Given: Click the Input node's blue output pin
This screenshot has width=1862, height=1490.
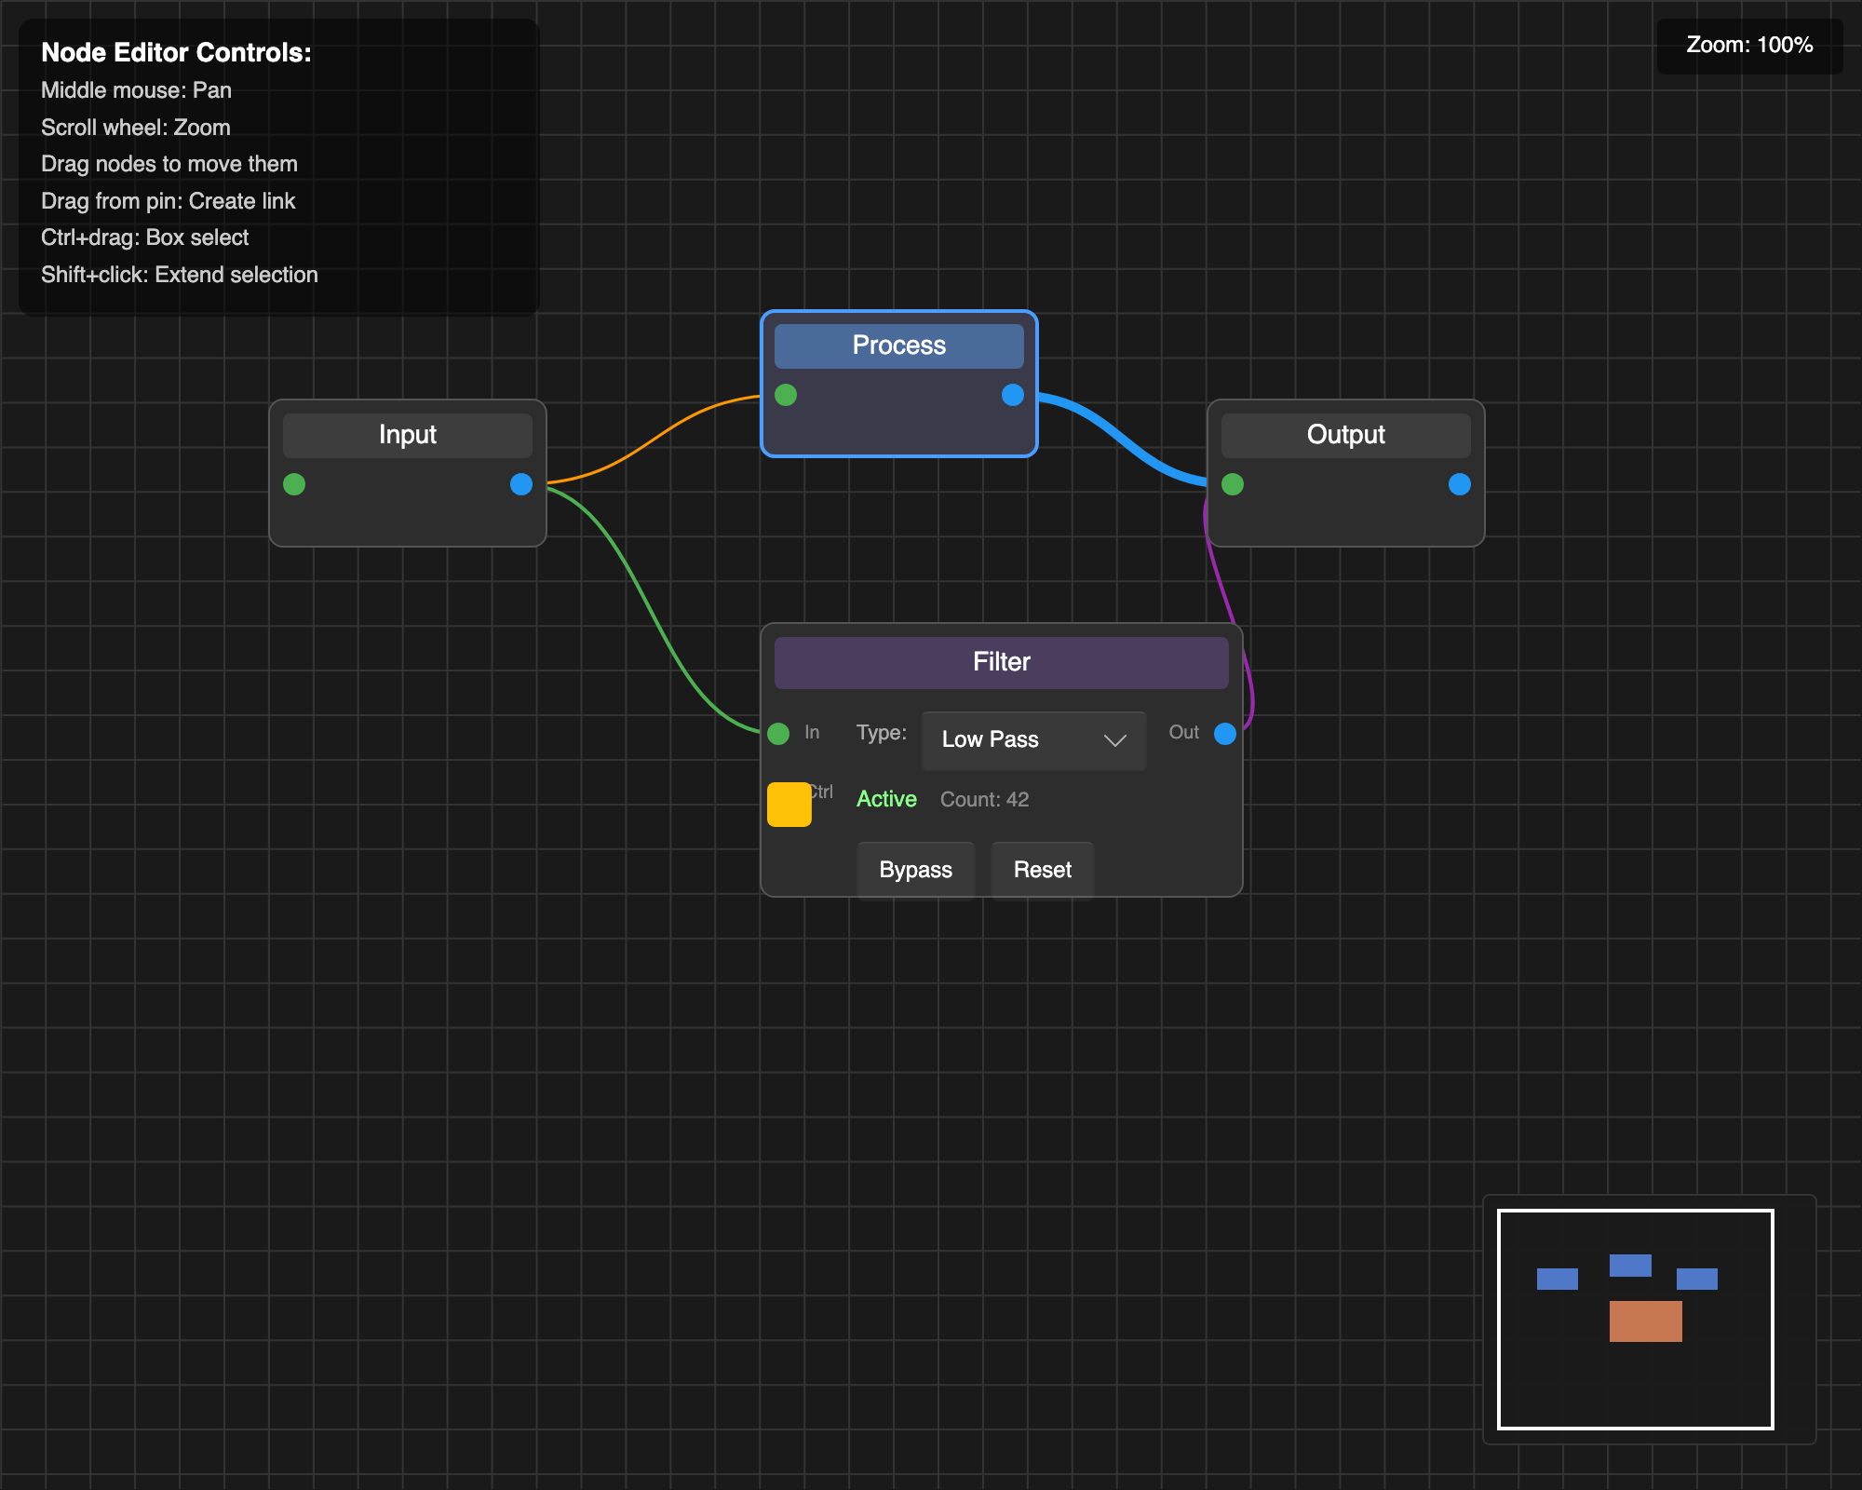Looking at the screenshot, I should pos(521,484).
